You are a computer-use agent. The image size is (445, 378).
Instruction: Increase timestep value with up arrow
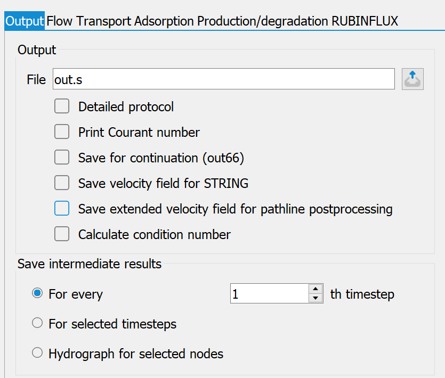point(315,289)
